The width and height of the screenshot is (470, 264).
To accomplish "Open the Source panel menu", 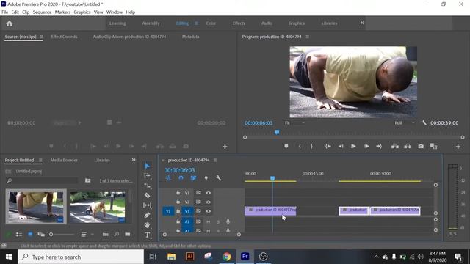I will tap(41, 37).
